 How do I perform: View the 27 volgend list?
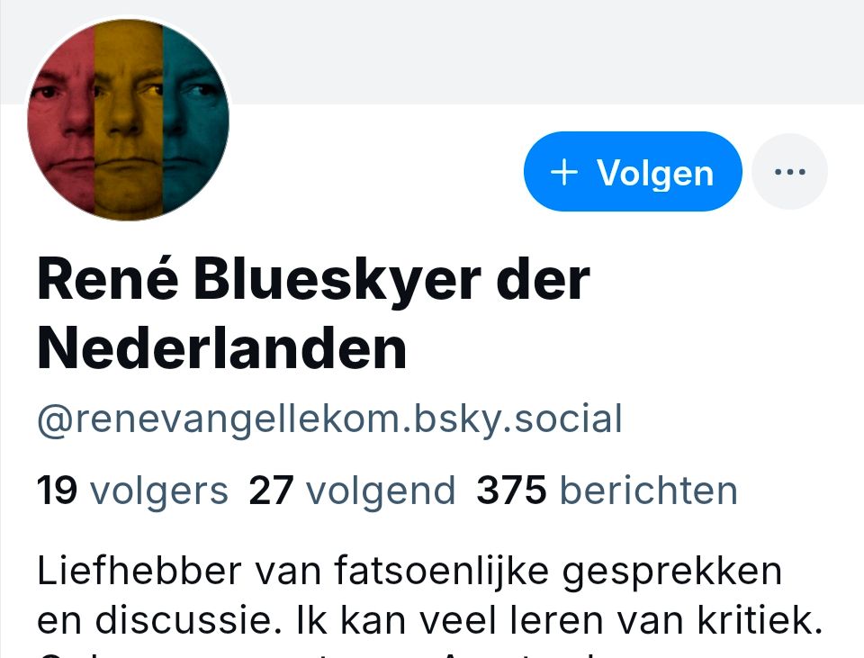[352, 490]
